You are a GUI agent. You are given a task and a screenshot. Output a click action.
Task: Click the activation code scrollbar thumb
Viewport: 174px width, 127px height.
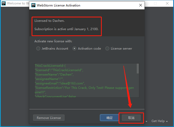(x=138, y=69)
